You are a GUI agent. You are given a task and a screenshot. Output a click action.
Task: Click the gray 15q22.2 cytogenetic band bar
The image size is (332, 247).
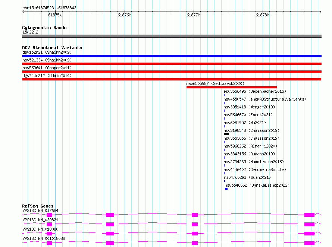(x=172, y=36)
